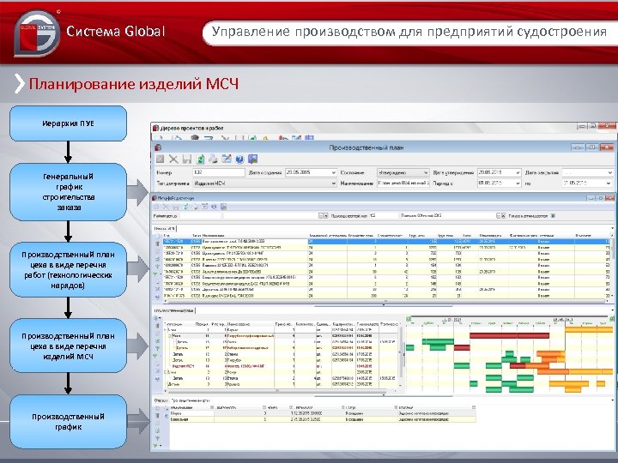Open the Дата создания date dropdown
The width and height of the screenshot is (618, 463).
click(333, 172)
